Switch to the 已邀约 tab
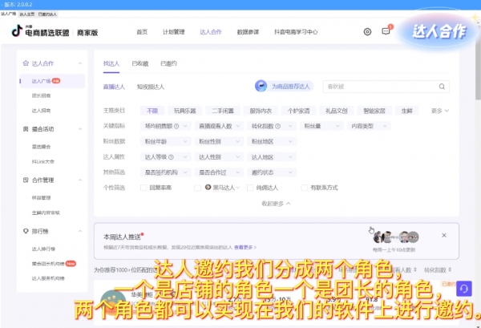The width and height of the screenshot is (481, 328). pos(168,63)
